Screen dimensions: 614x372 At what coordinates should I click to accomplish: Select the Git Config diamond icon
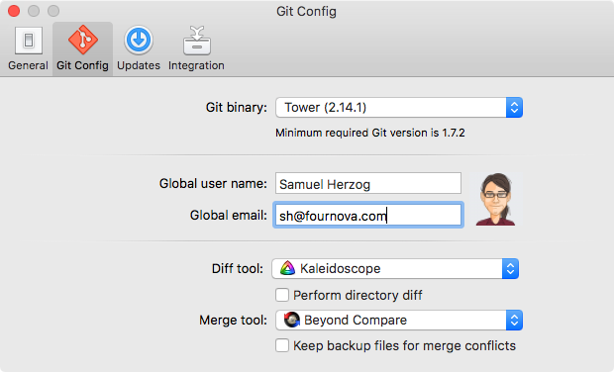pyautogui.click(x=82, y=40)
